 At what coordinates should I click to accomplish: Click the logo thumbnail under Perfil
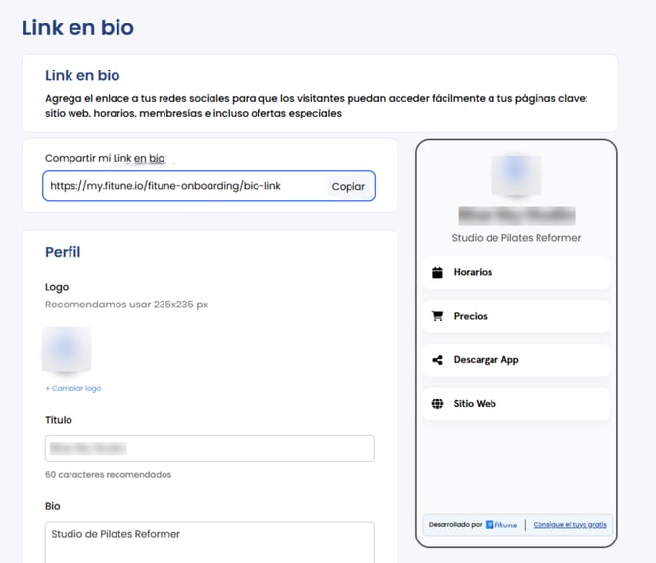tap(67, 350)
